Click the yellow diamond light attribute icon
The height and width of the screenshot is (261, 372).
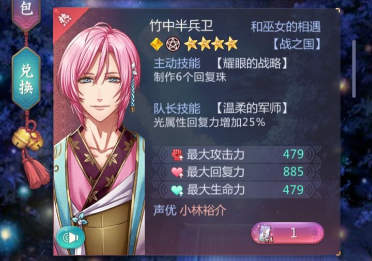tap(157, 44)
